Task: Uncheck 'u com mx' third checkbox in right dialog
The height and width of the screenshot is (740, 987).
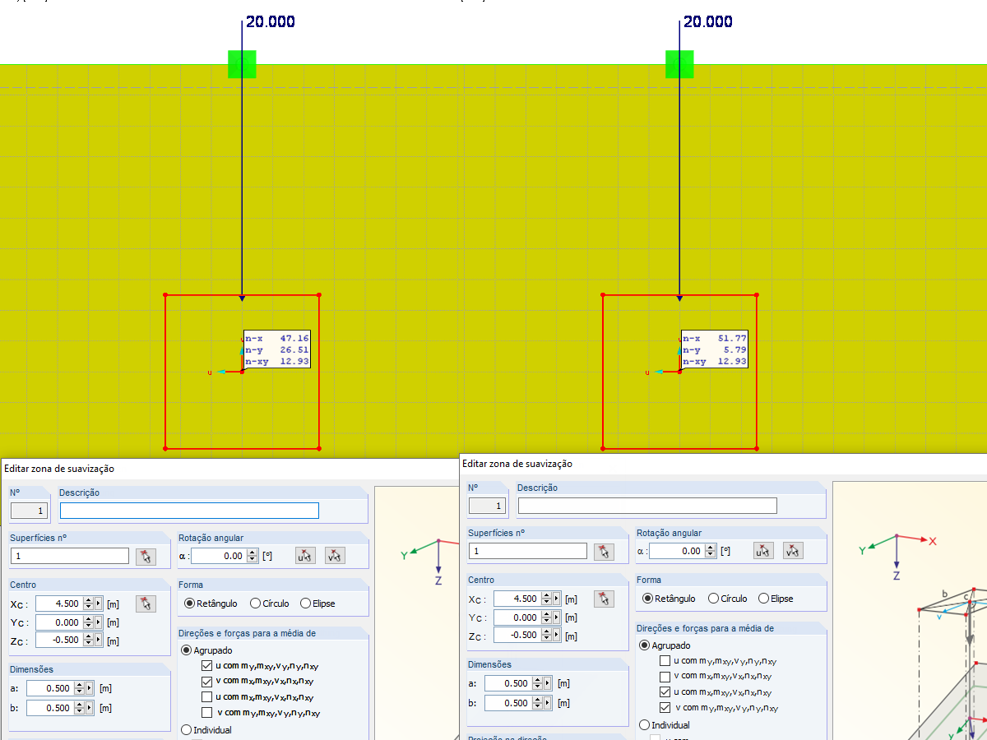Action: tap(665, 692)
